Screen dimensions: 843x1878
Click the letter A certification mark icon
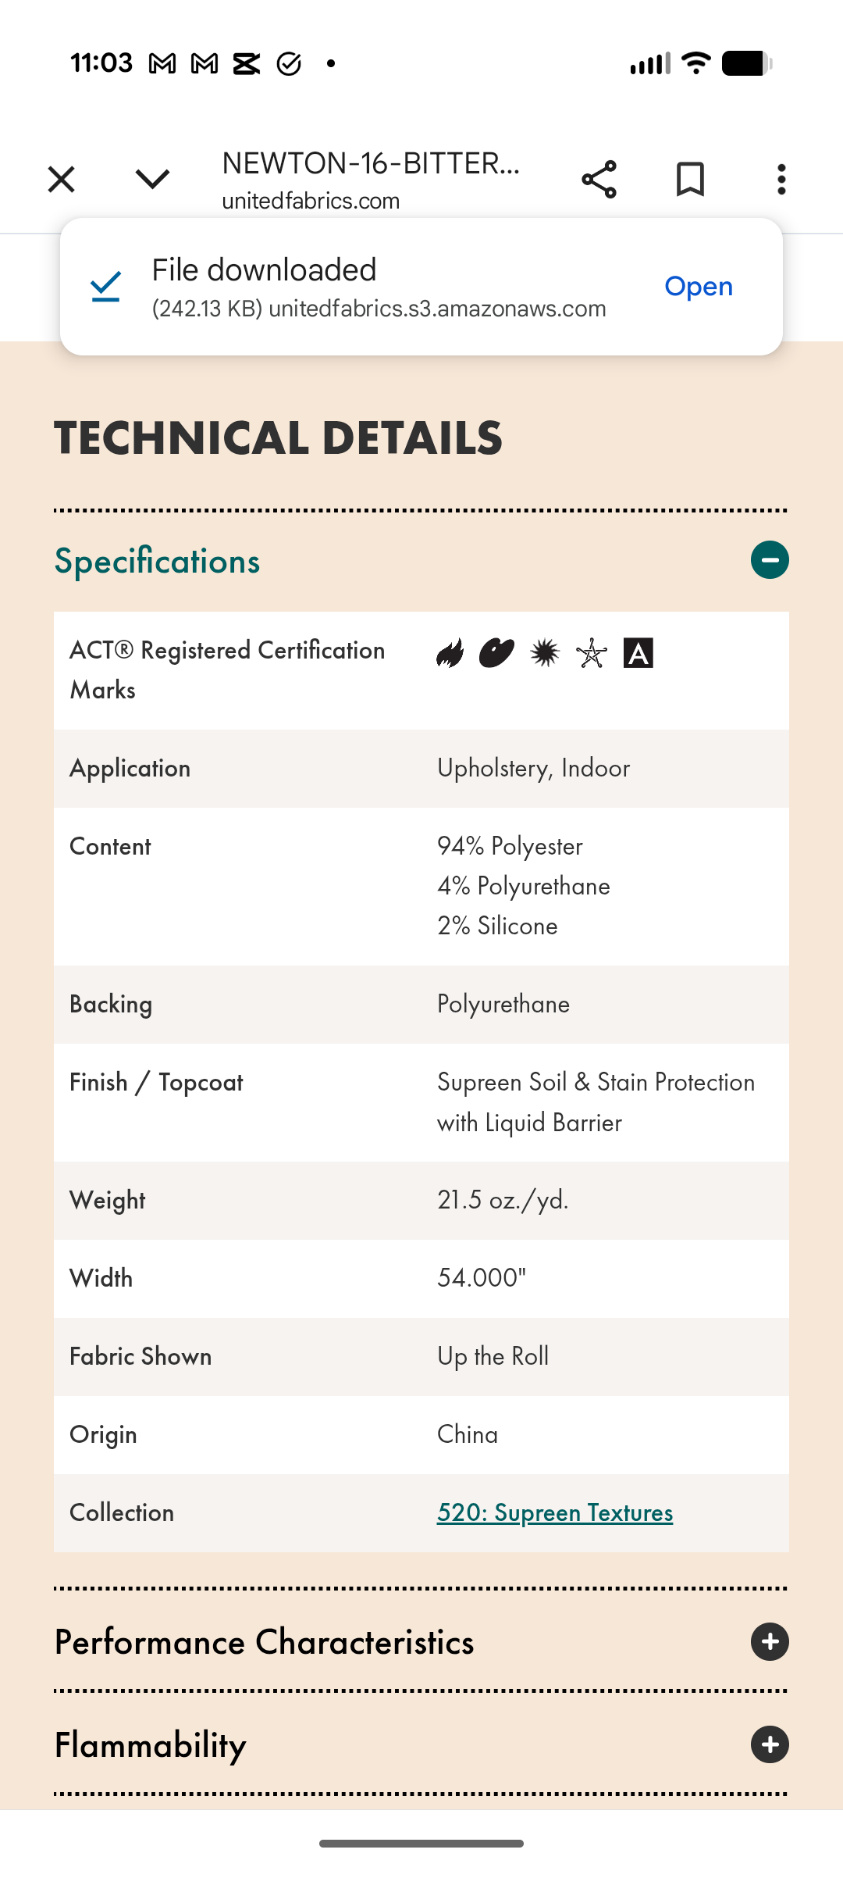[638, 653]
